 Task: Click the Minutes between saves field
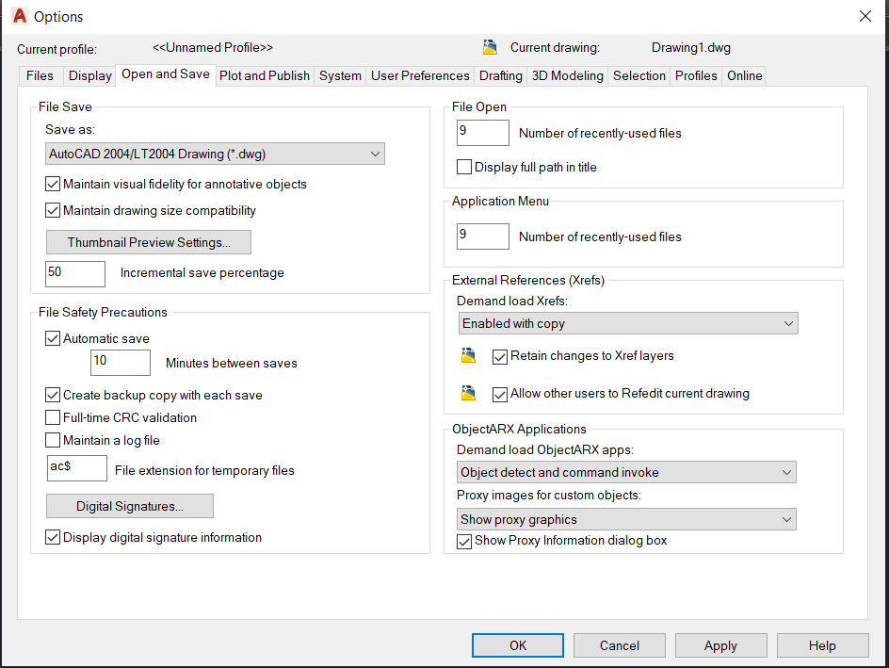[121, 363]
